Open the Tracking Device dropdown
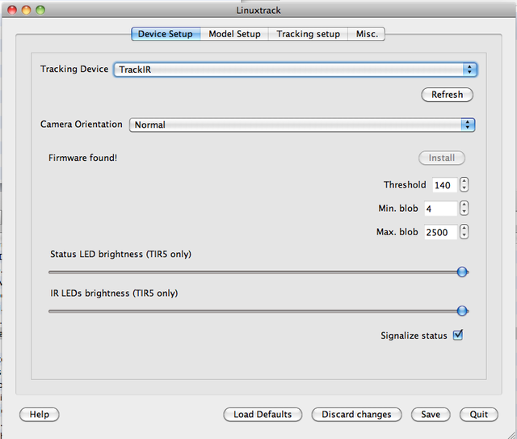The image size is (517, 439). [x=296, y=70]
